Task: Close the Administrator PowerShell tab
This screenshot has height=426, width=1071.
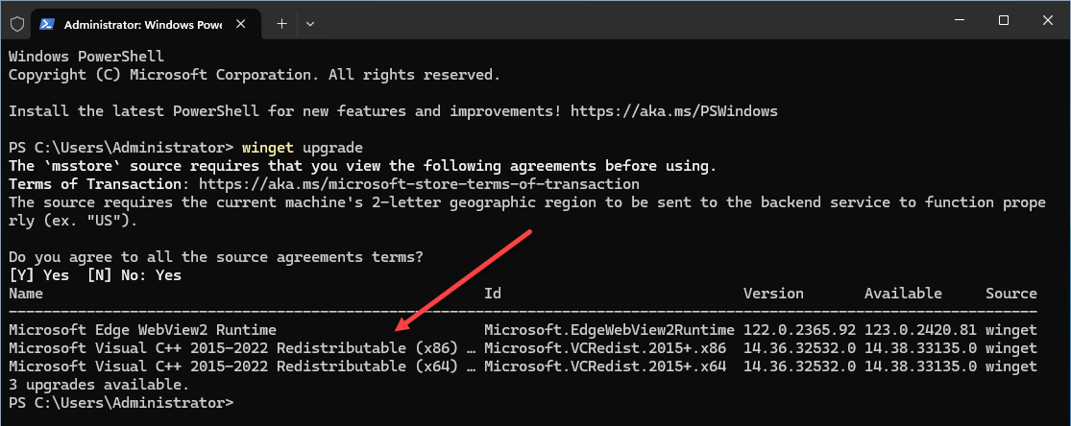Action: [239, 23]
